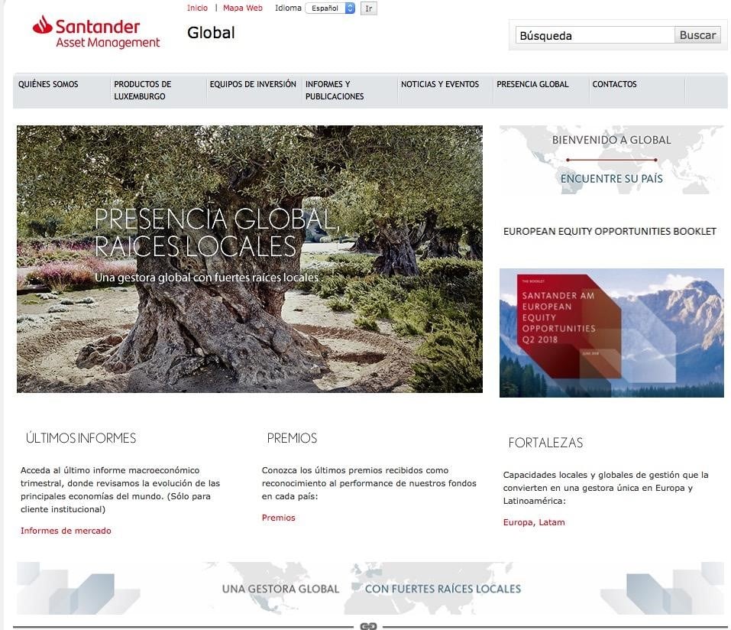Open the Presencia Global menu
731x630 pixels.
pyautogui.click(x=532, y=84)
